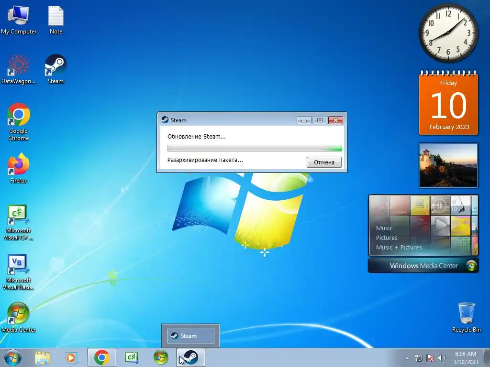Click the 'Обновление Steam...' text

pyautogui.click(x=197, y=136)
